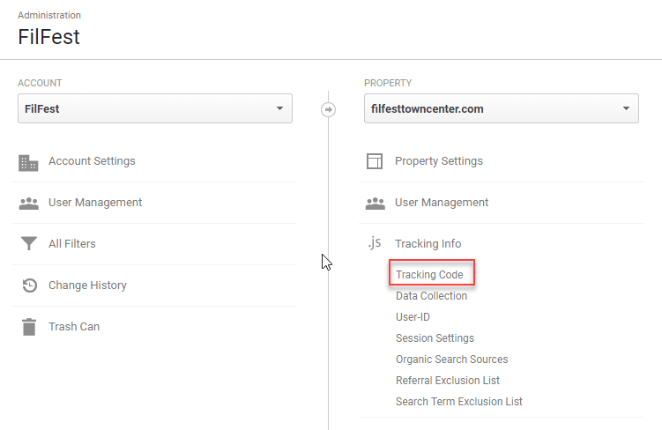
Task: Collapse the Tracking Info section
Action: [428, 244]
